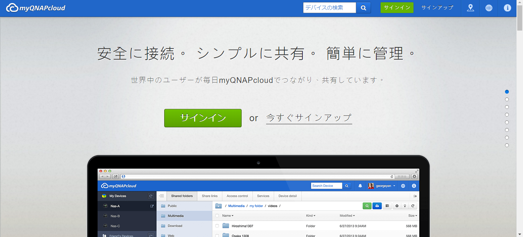Click the デバイスの検索 search field

[330, 8]
